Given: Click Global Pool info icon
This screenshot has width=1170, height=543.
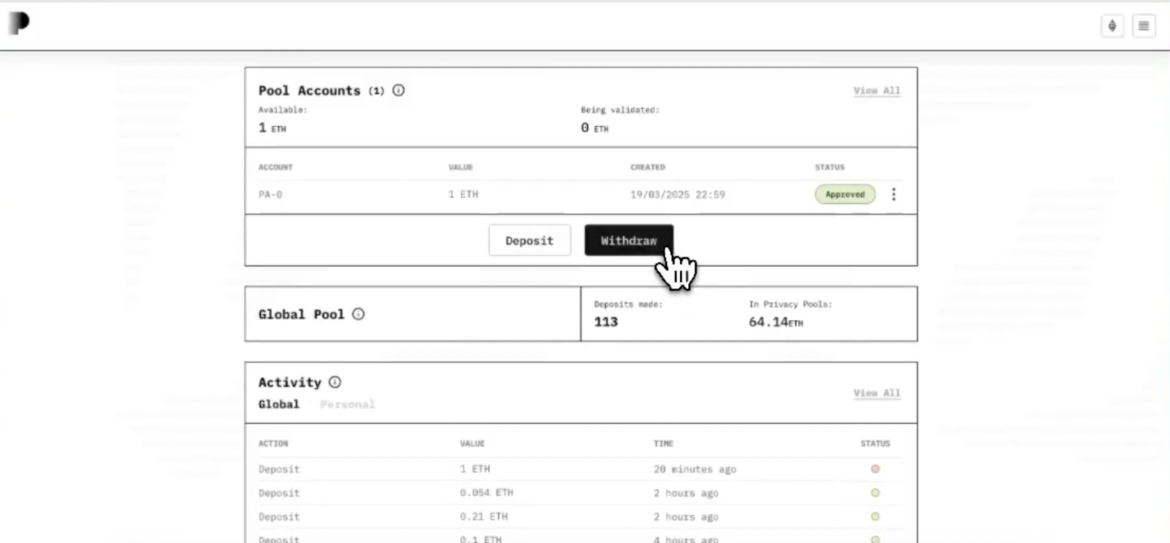Looking at the screenshot, I should click(x=358, y=314).
